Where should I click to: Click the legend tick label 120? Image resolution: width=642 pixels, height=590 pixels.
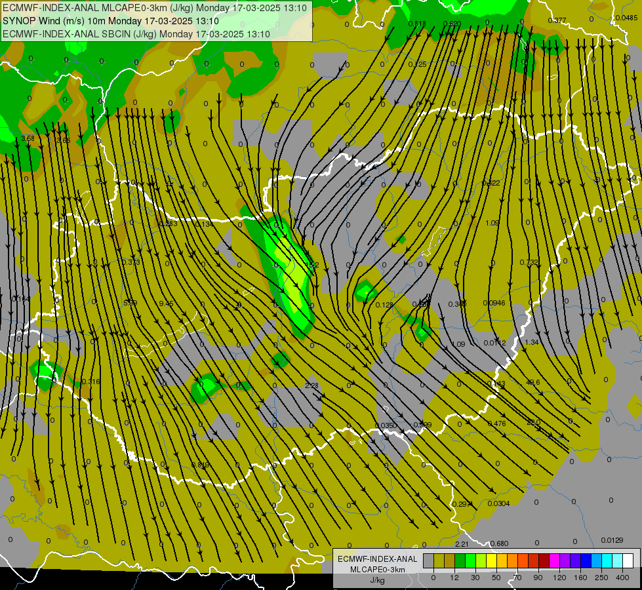click(x=559, y=578)
